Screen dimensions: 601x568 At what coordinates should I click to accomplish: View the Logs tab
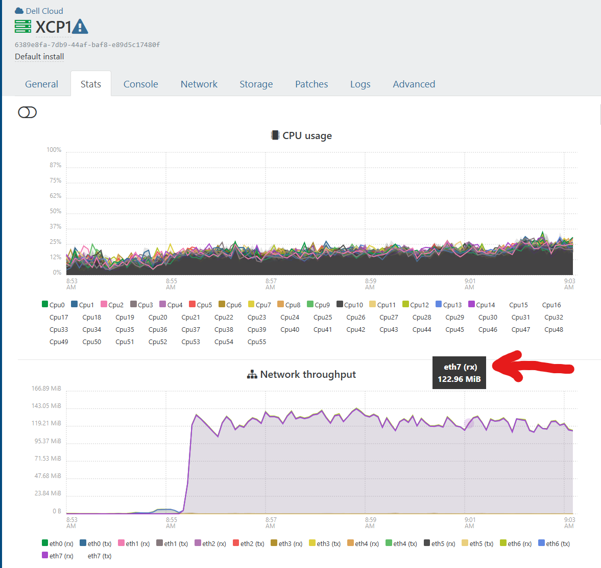pyautogui.click(x=360, y=84)
